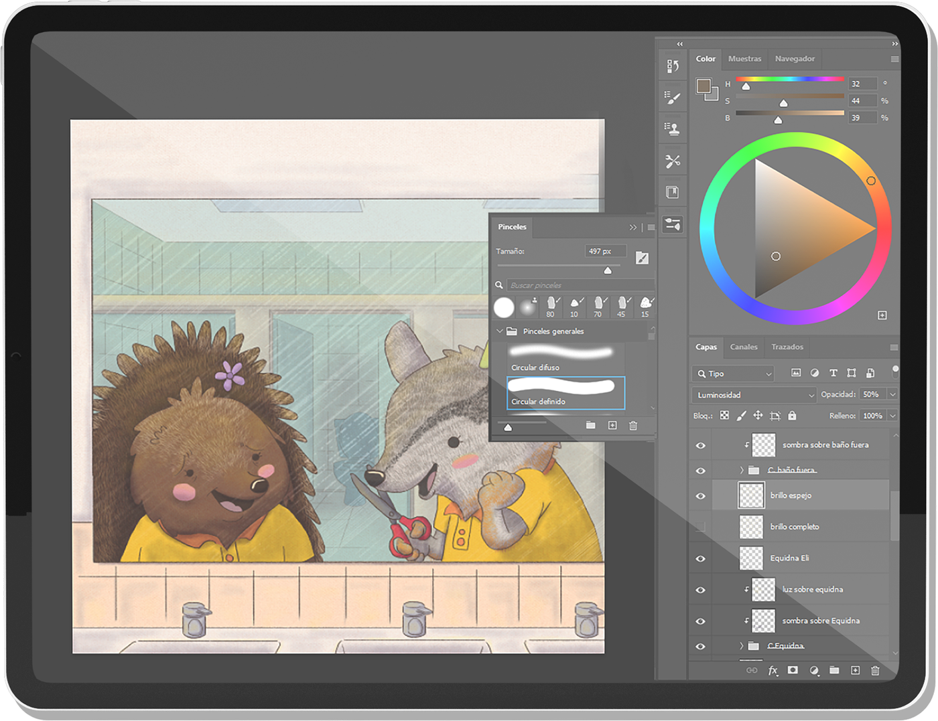Create a new layer group in Capas
Viewport: 938px width, 721px height.
click(834, 670)
